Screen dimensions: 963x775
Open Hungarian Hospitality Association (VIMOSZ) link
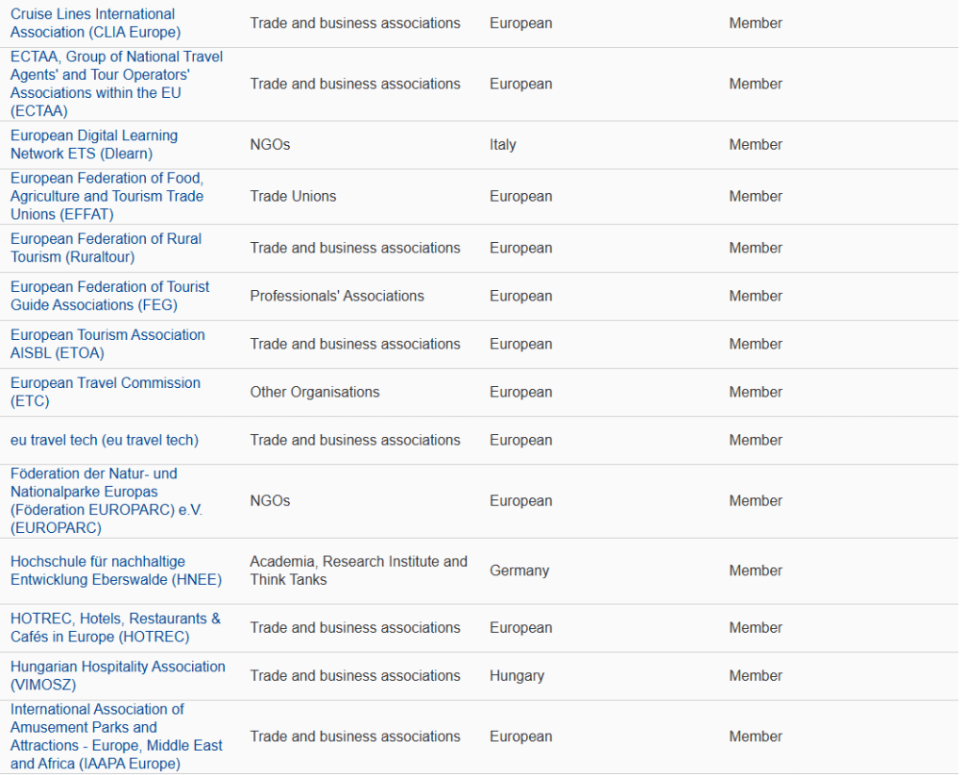click(x=118, y=675)
